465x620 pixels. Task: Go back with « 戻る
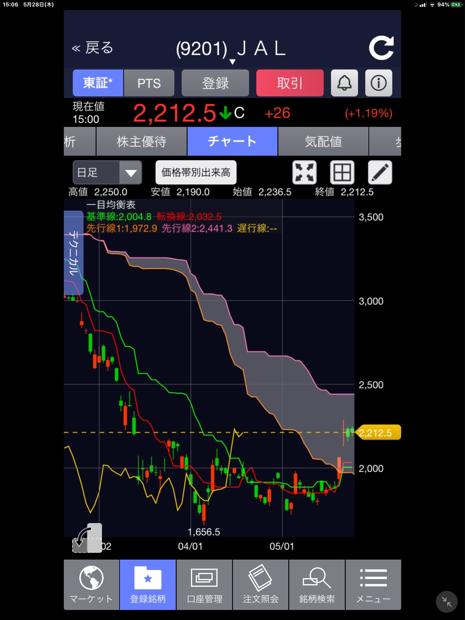pyautogui.click(x=92, y=48)
